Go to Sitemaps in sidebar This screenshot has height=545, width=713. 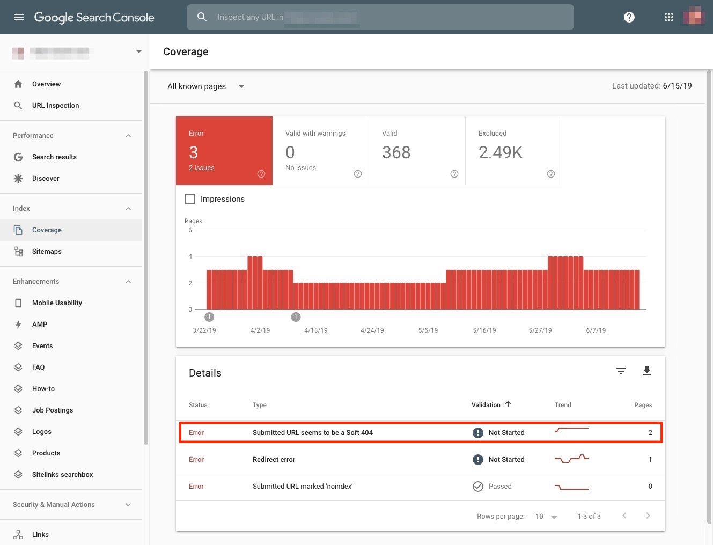[x=47, y=252]
